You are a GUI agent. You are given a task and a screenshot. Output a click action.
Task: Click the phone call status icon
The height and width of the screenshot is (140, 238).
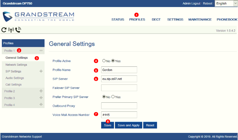18,30
